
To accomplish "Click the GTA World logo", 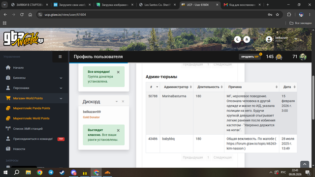I will (x=24, y=39).
